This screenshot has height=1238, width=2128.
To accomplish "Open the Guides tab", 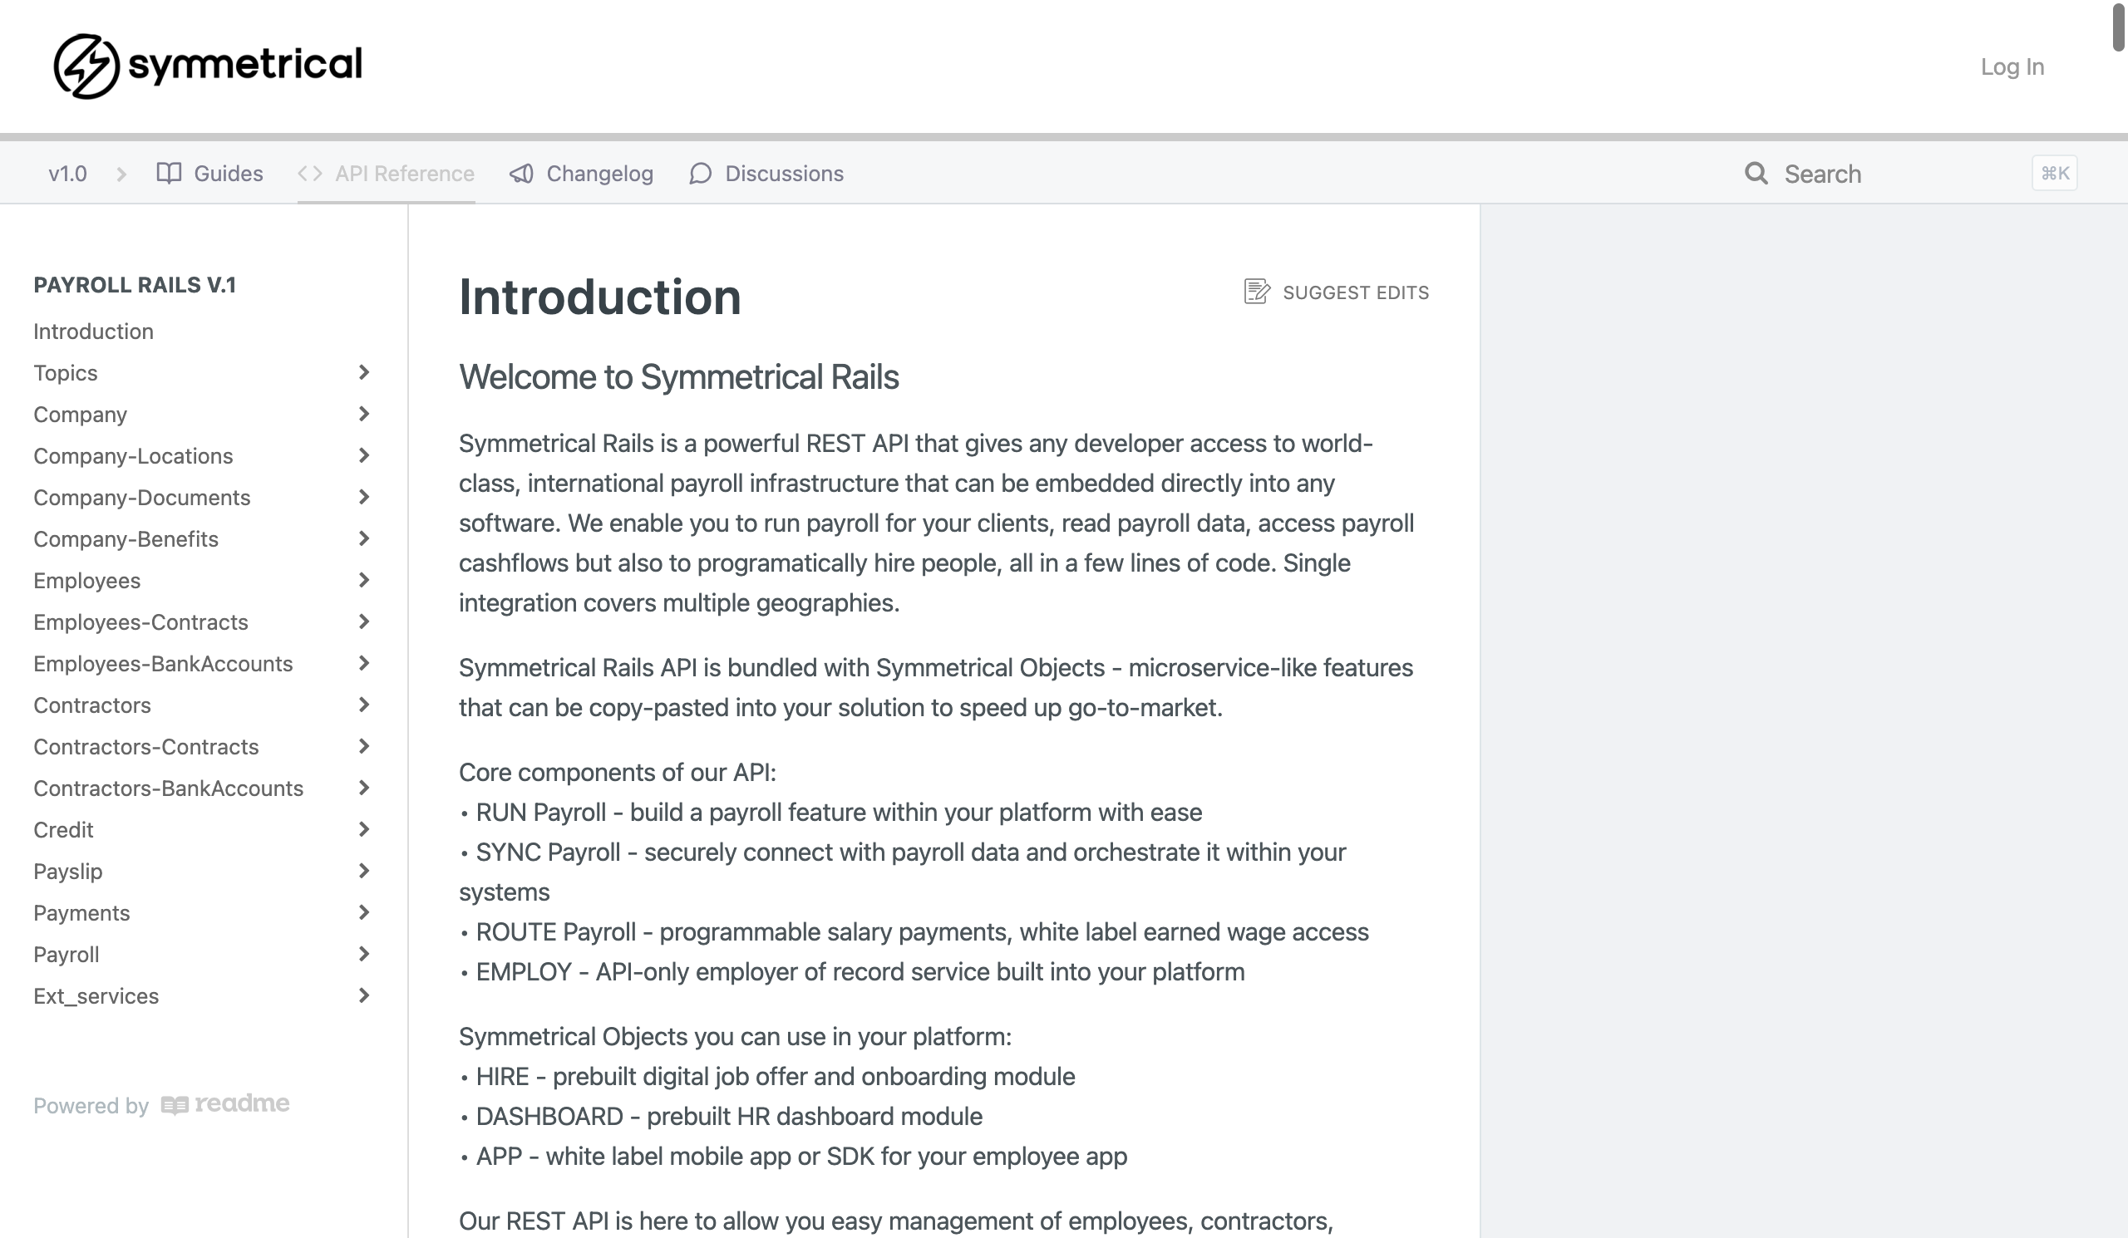I will (209, 173).
